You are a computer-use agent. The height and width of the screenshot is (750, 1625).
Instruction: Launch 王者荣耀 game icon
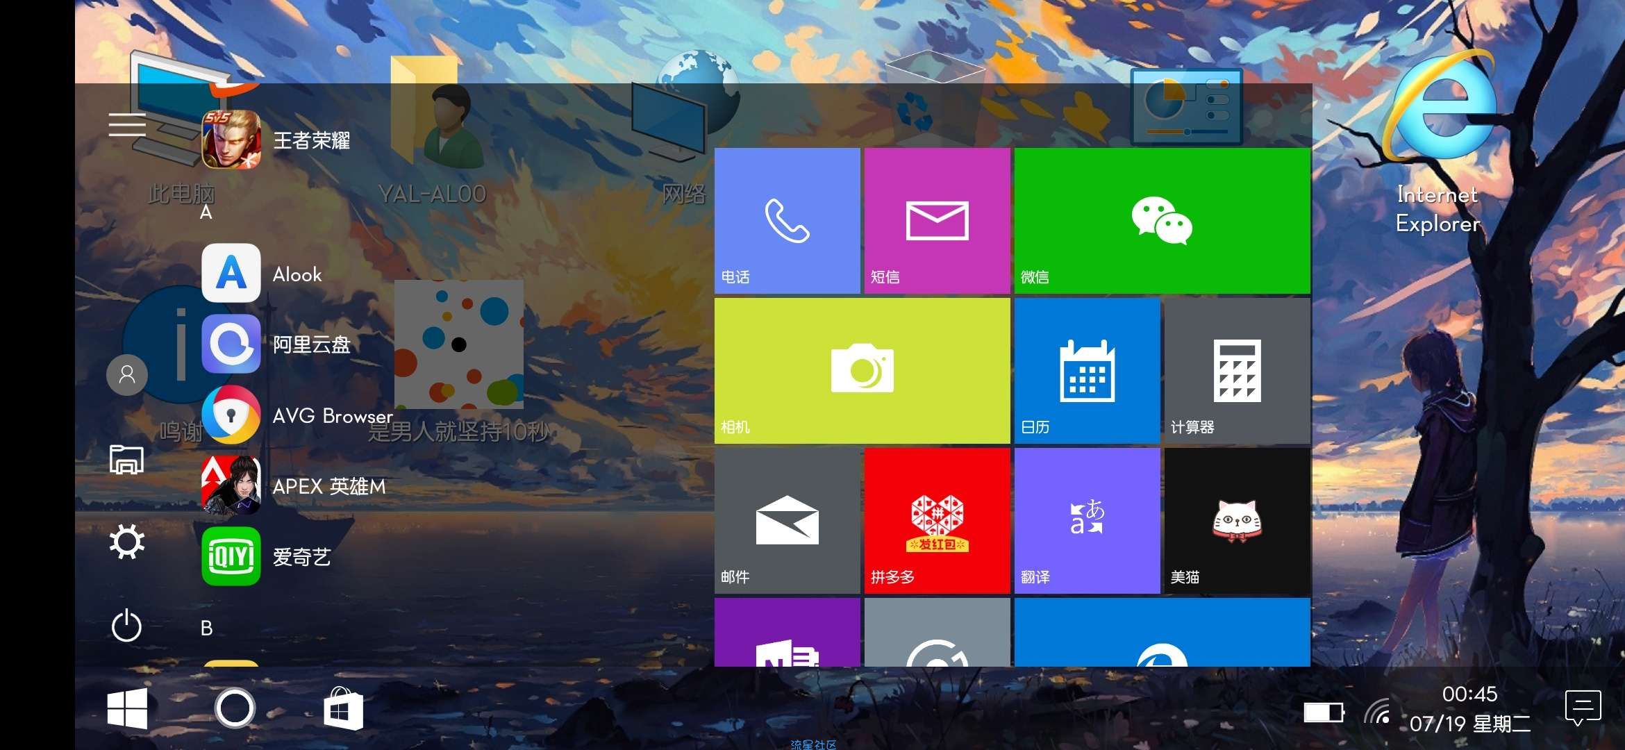231,140
